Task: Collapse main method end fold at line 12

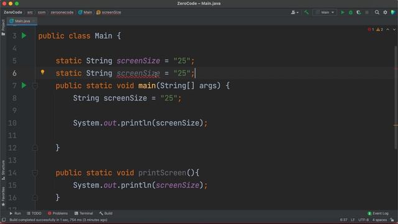Action: [35, 147]
